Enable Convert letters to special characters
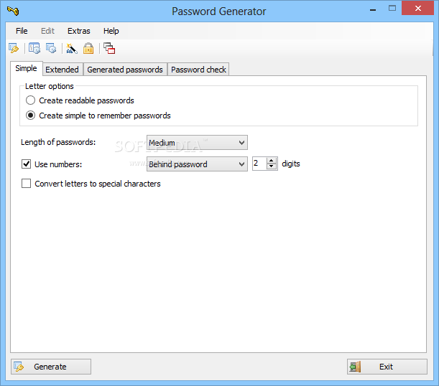This screenshot has width=439, height=386. tap(27, 184)
